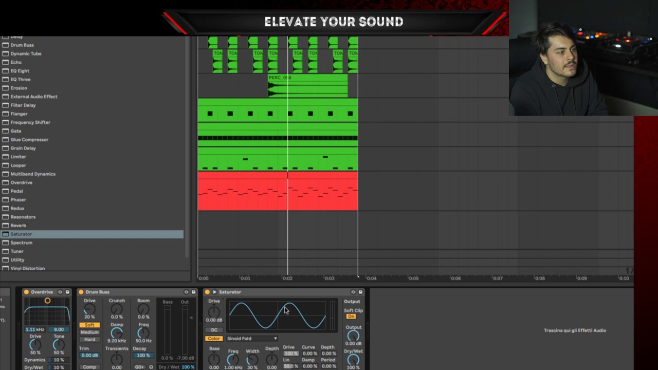Click the Saturator Dry/Wet knob
The width and height of the screenshot is (658, 370).
[353, 360]
